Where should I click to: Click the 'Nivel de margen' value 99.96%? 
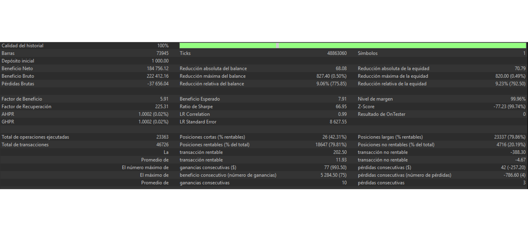(x=518, y=99)
